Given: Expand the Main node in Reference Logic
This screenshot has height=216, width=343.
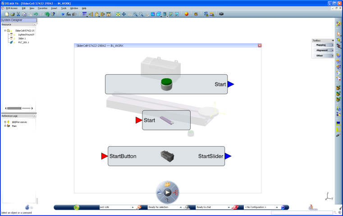Looking at the screenshot, I should [x=5, y=126].
